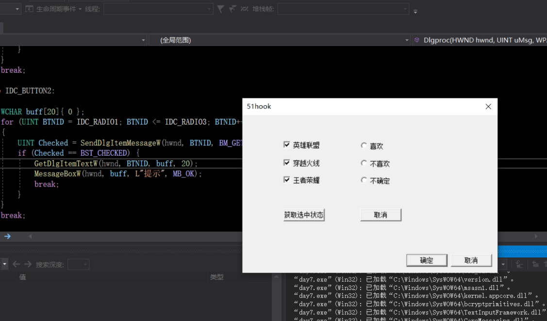The image size is (547, 321).
Task: Click the lifecycle events icon
Action: (x=30, y=9)
